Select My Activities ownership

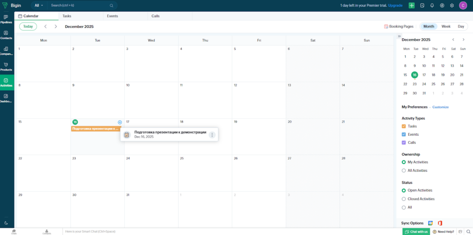tap(404, 163)
